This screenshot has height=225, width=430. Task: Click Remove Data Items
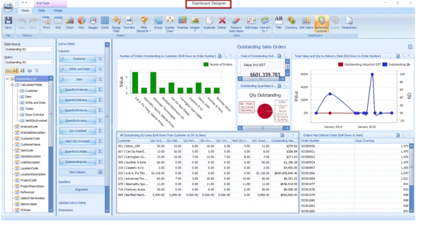click(236, 24)
